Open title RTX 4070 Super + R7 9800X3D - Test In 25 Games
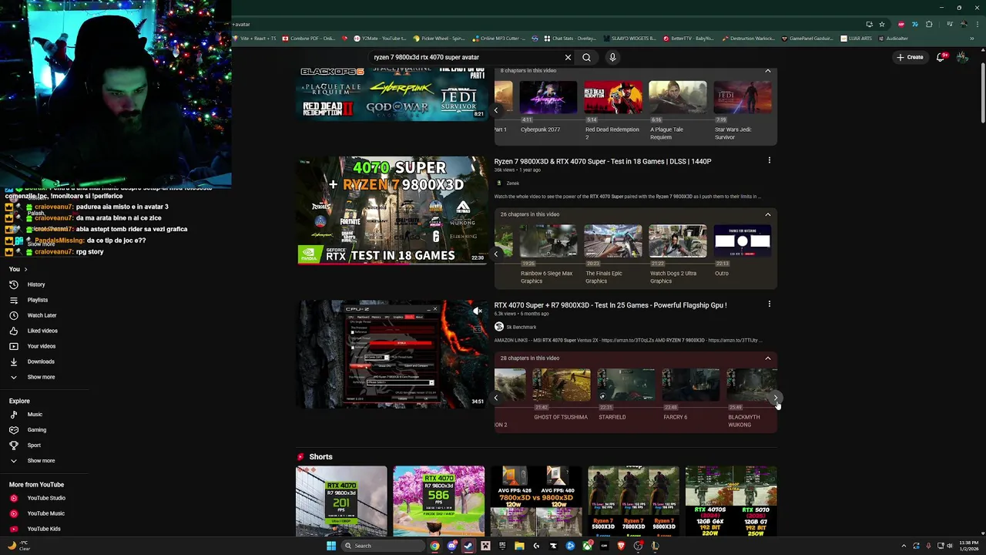 (610, 305)
